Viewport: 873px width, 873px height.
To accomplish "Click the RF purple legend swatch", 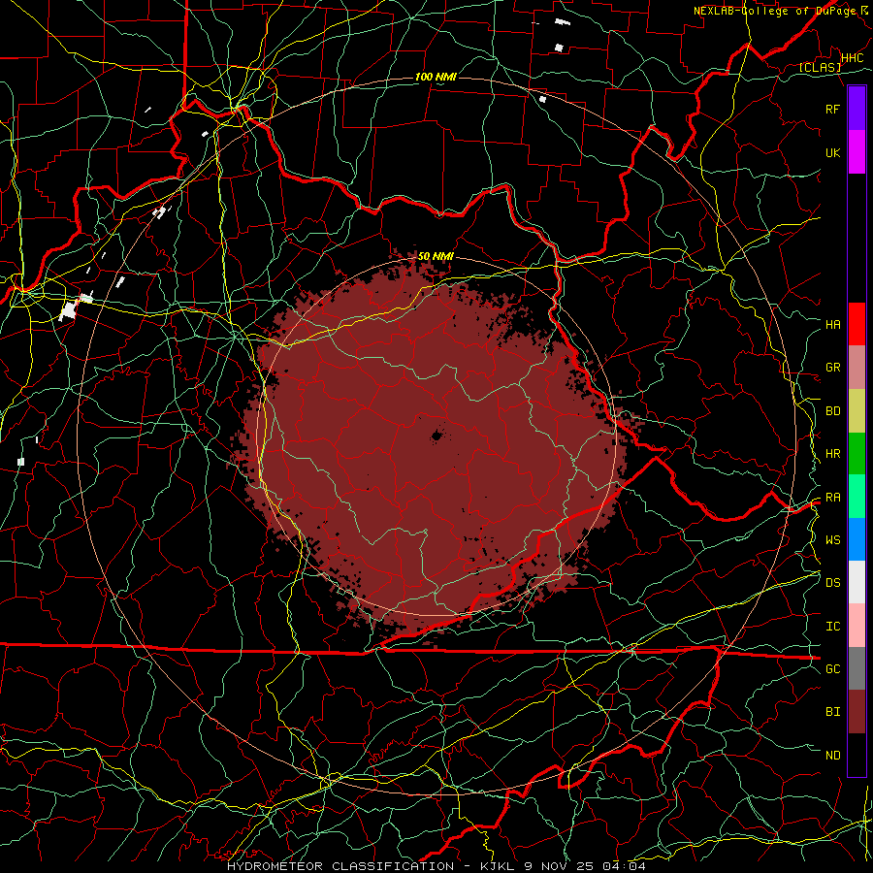I will pos(857,109).
